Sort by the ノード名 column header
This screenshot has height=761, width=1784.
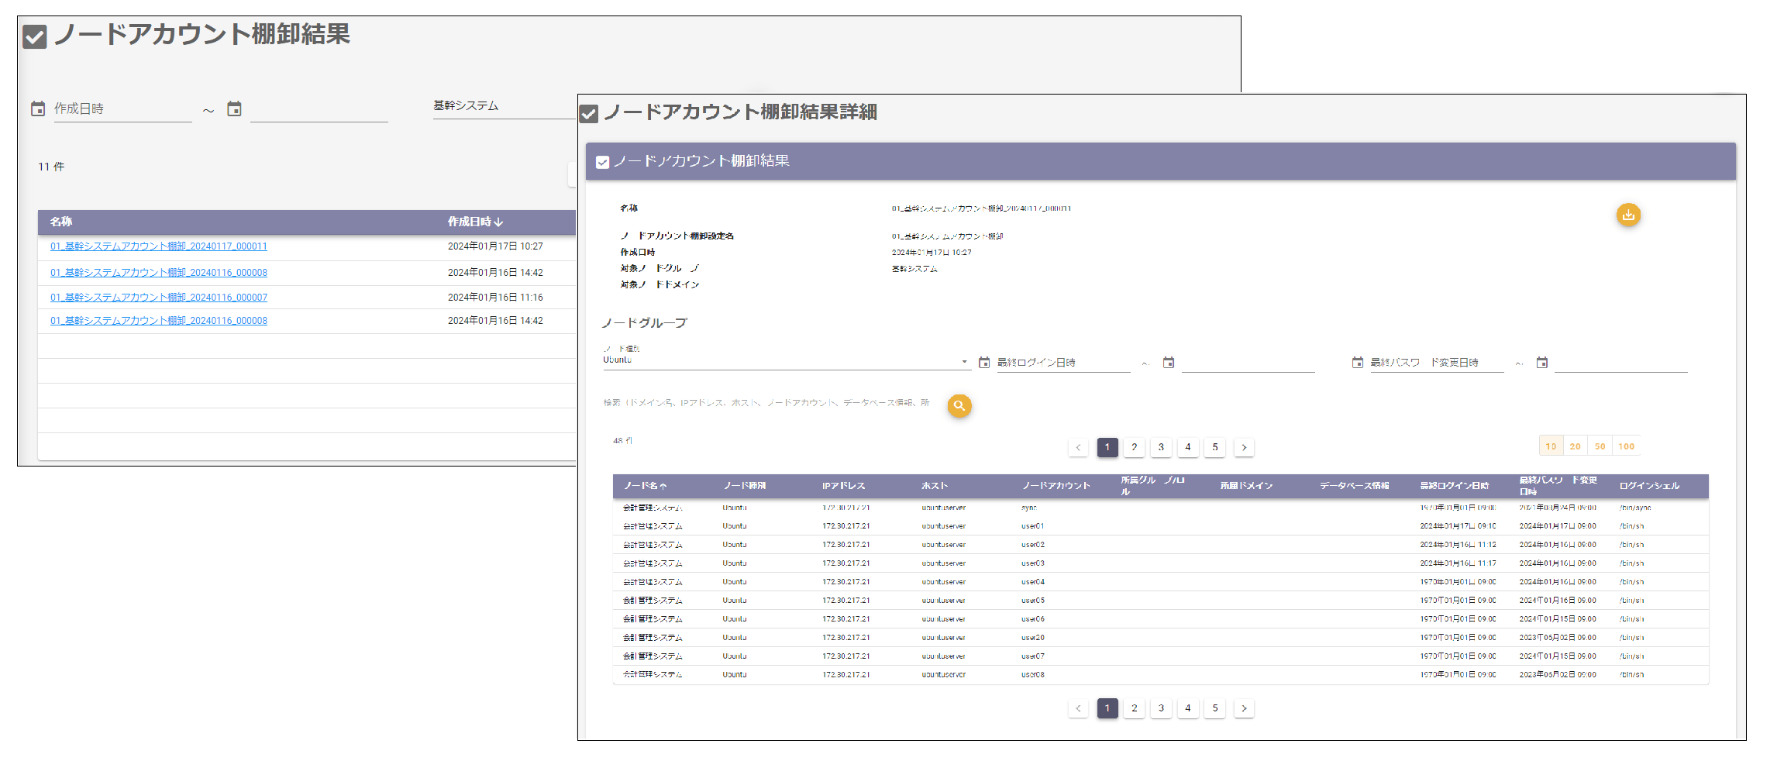pyautogui.click(x=646, y=486)
